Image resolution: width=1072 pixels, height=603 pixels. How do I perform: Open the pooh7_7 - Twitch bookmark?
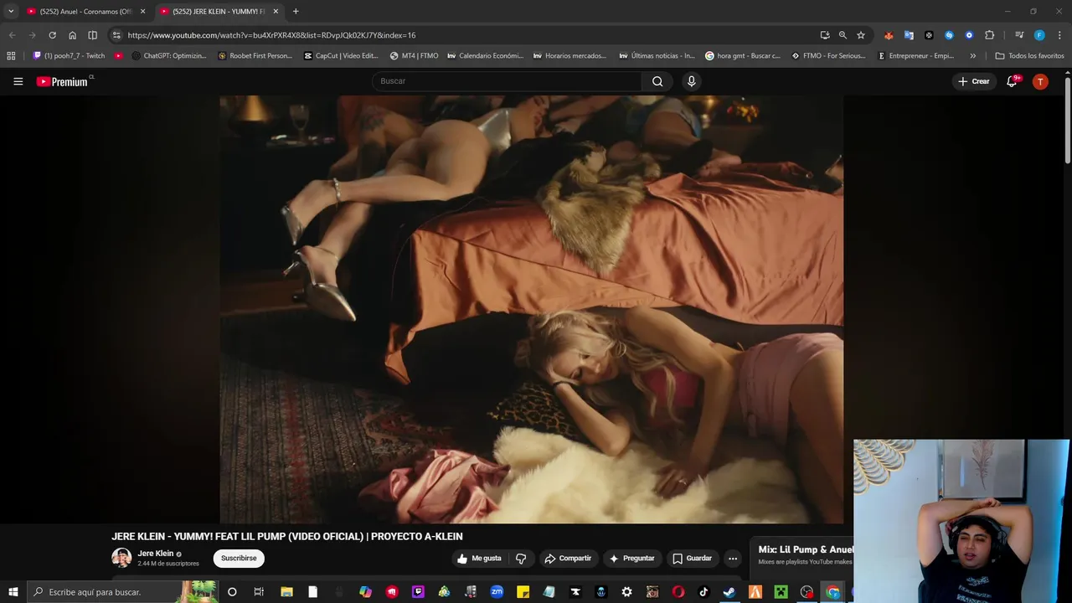click(x=69, y=56)
